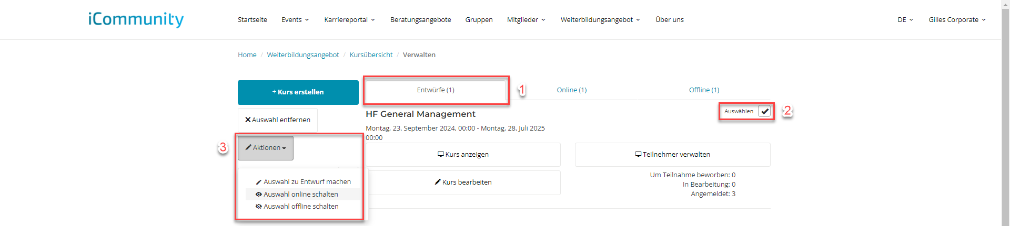Click Auswahl entfernen button

point(278,120)
